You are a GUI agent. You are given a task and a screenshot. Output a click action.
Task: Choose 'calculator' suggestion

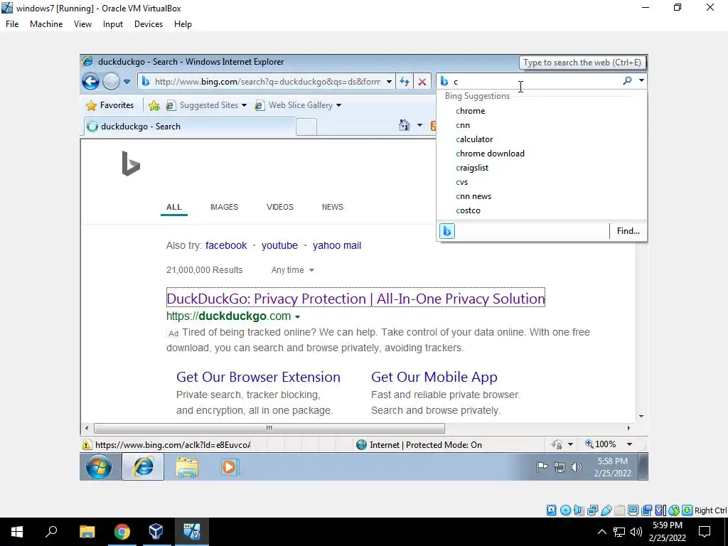[x=474, y=139]
